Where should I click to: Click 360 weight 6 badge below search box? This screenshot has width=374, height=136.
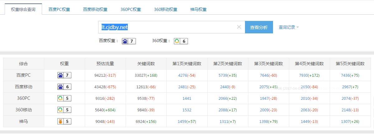pos(181,41)
